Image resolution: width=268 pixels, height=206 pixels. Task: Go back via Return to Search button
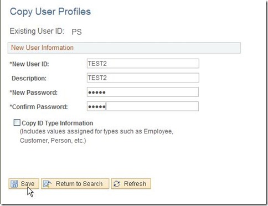click(75, 184)
